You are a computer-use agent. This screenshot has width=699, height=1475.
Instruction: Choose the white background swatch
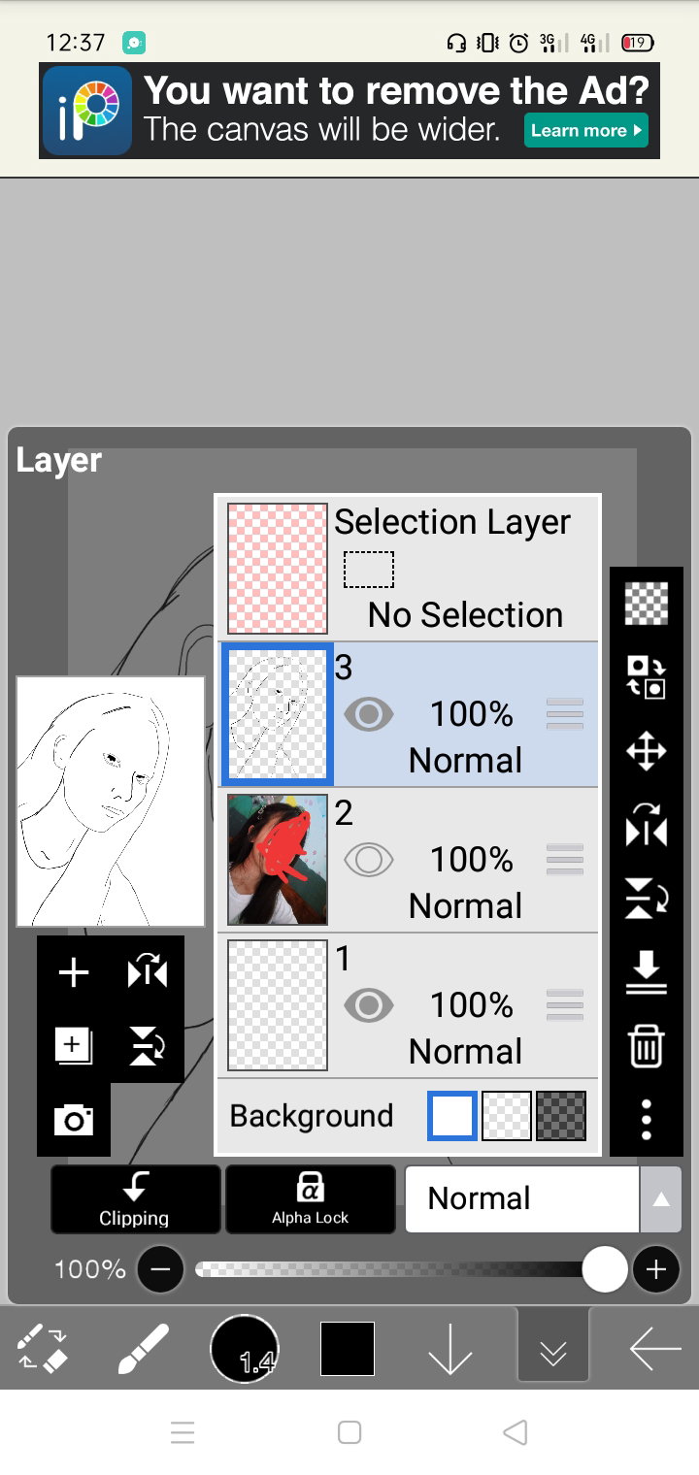click(452, 1116)
